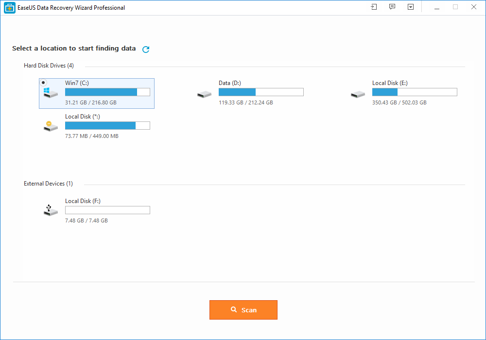Click the "350.43 GB / 502.03 GB" text
The height and width of the screenshot is (340, 486).
point(399,102)
